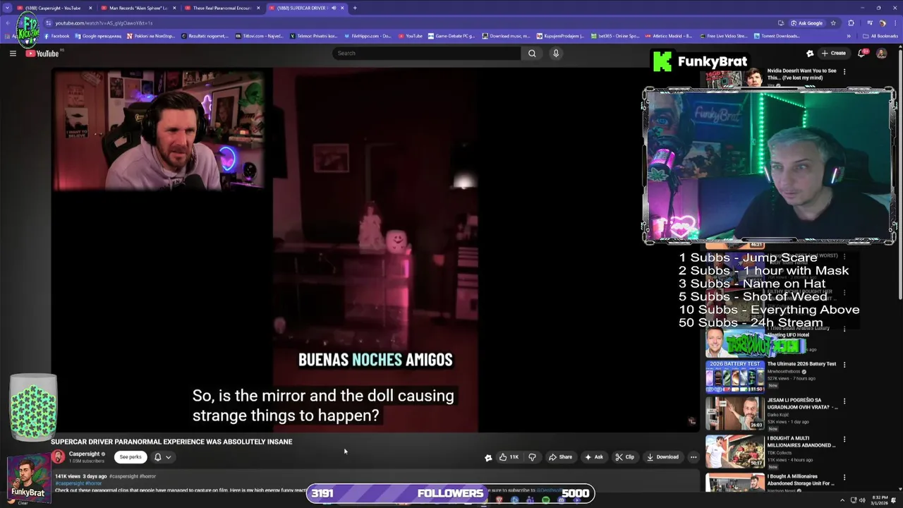The height and width of the screenshot is (508, 903).
Task: Show hidden bookmarks overflow chevron
Action: pos(849,36)
